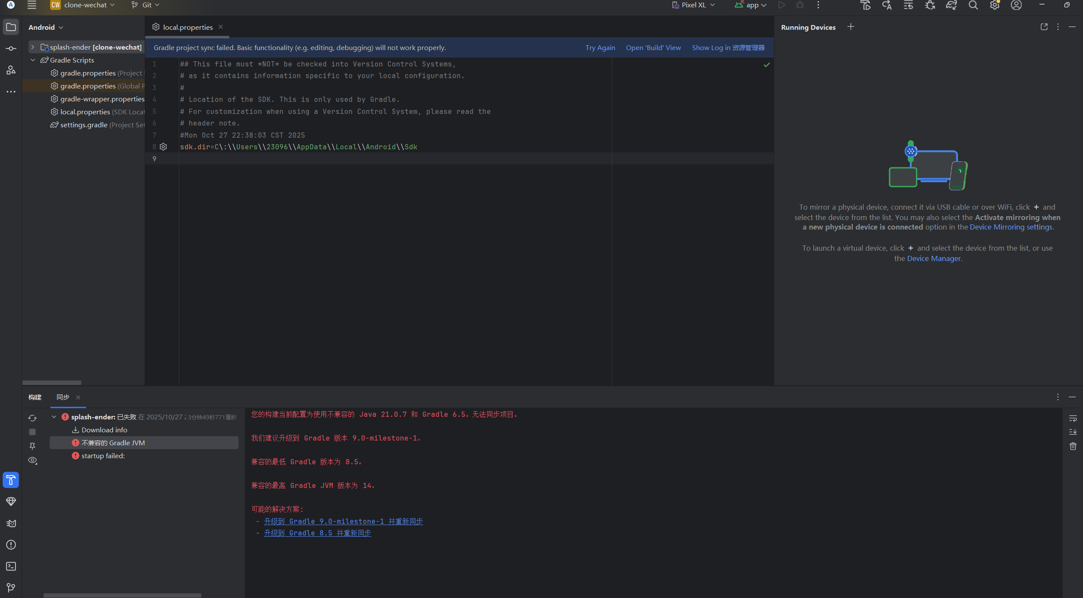Clear Build output with trash icon
Viewport: 1083px width, 598px height.
(x=1073, y=446)
